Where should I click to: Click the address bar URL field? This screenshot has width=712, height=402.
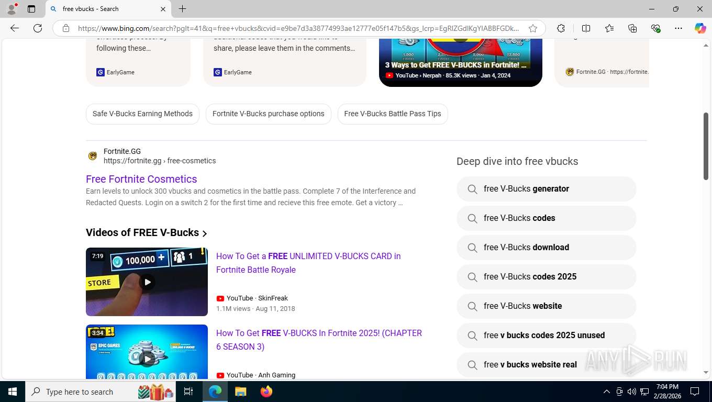298,28
